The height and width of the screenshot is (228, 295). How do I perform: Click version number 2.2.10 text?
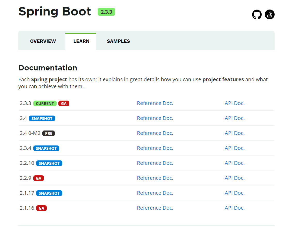(27, 163)
